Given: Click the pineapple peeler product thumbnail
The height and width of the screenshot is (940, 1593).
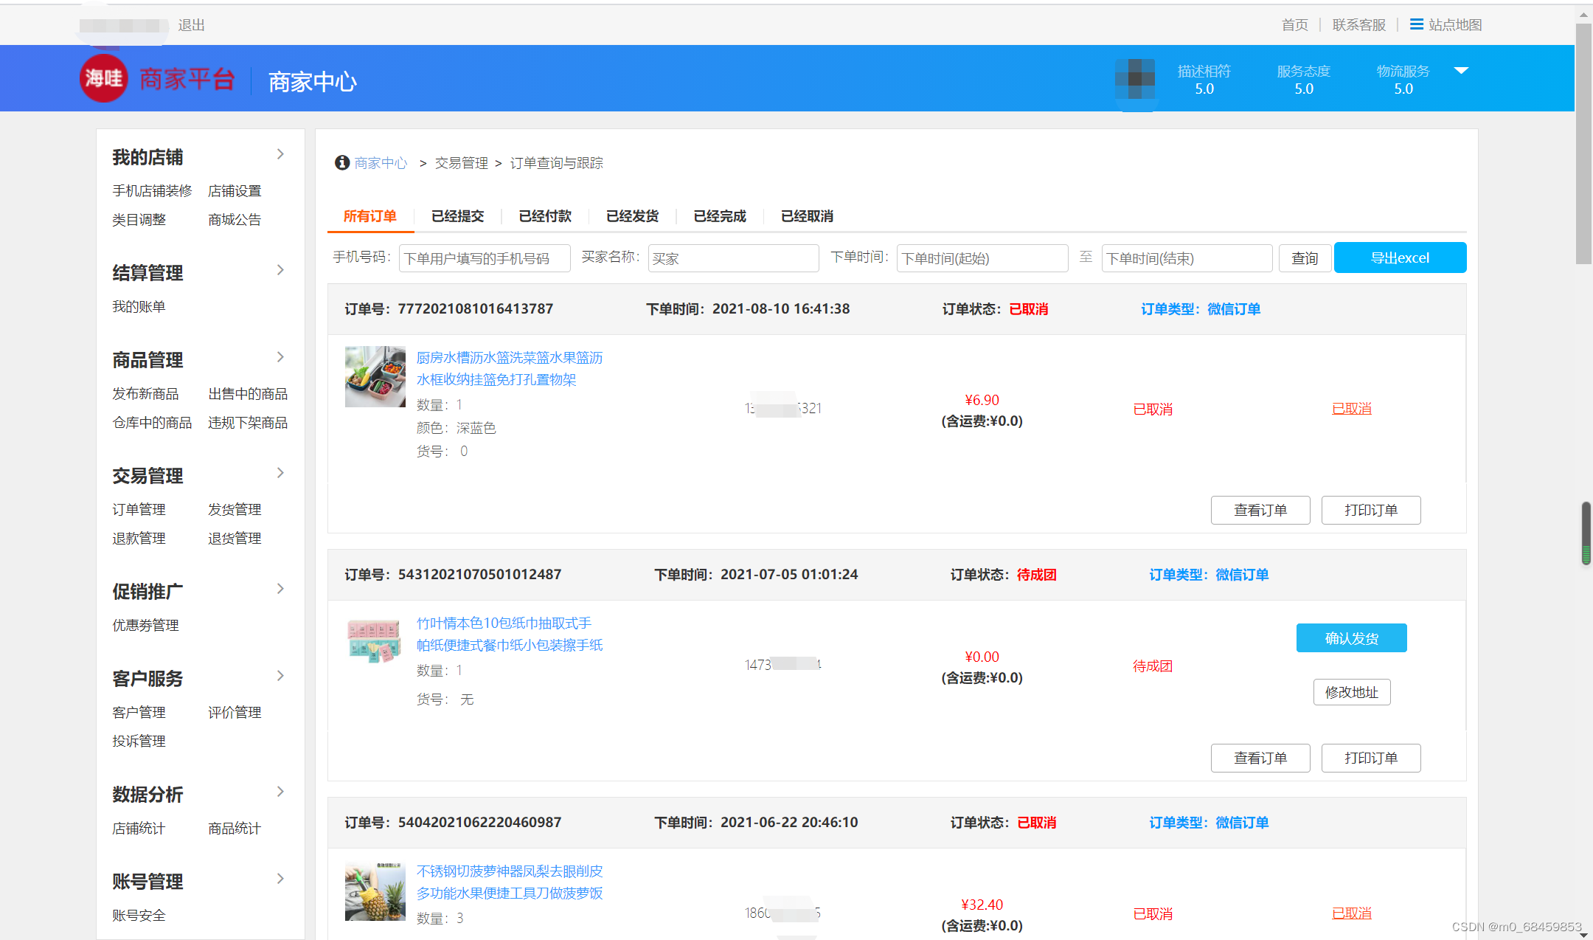Looking at the screenshot, I should [x=375, y=891].
